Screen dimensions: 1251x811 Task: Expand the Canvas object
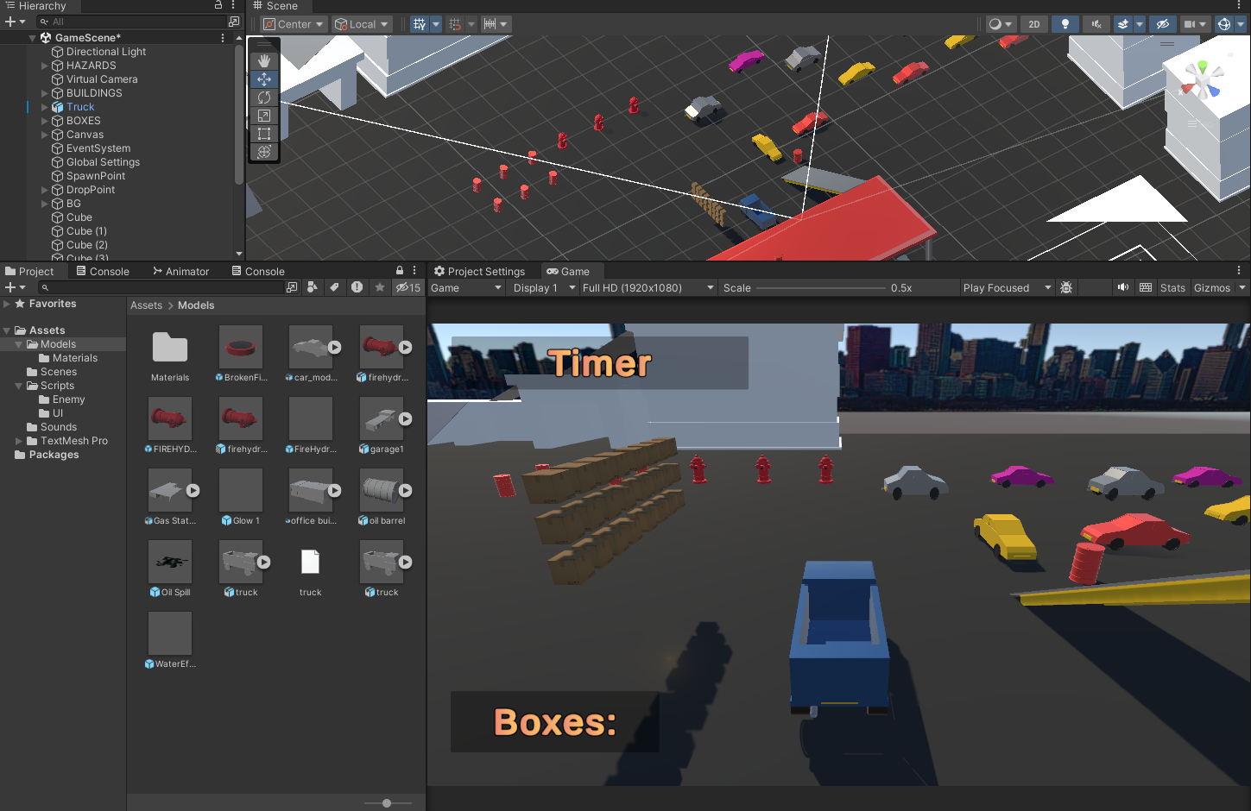(x=45, y=135)
